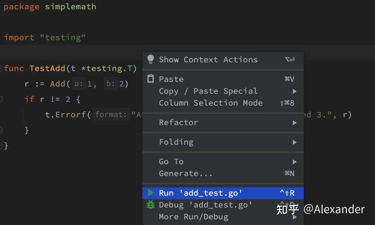Viewport: 375px width, 225px height.
Task: Click the format: parameter hint in Errorf
Action: pos(111,115)
